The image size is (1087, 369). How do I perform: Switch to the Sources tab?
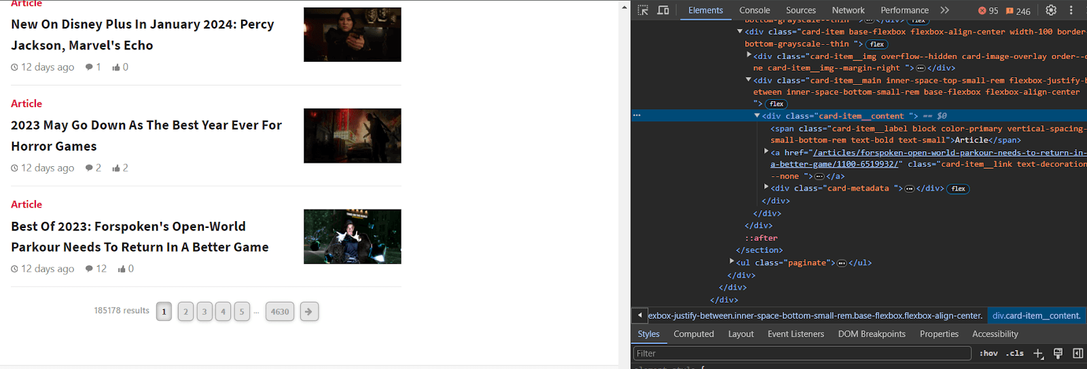(801, 10)
